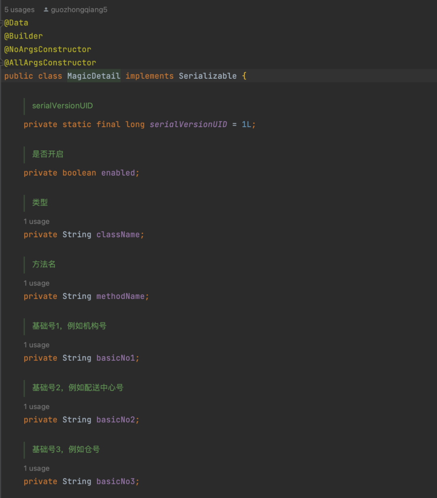Open the '5 usages' hint above the class
The width and height of the screenshot is (437, 498).
tap(19, 10)
